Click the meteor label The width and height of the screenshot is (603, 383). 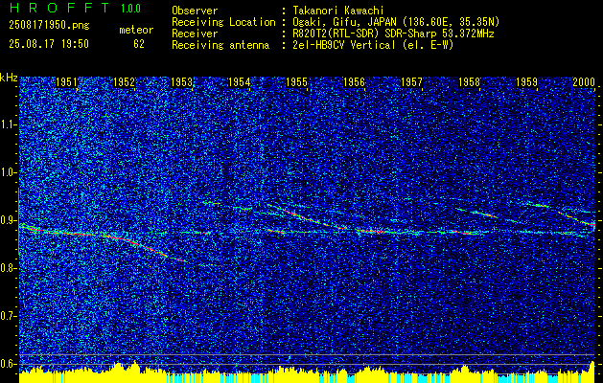pyautogui.click(x=136, y=30)
